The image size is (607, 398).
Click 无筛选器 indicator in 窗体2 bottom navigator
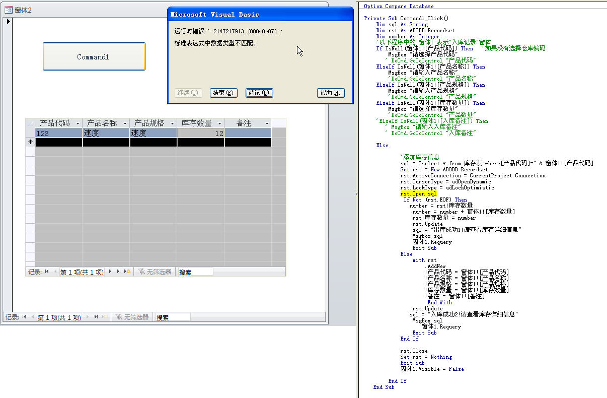(131, 317)
